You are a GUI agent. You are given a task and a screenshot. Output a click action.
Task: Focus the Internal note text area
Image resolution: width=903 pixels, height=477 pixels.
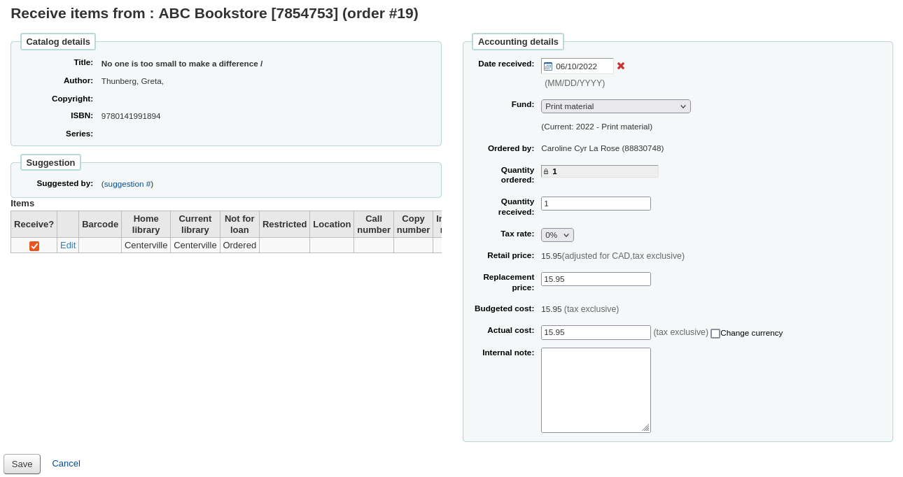(x=596, y=388)
